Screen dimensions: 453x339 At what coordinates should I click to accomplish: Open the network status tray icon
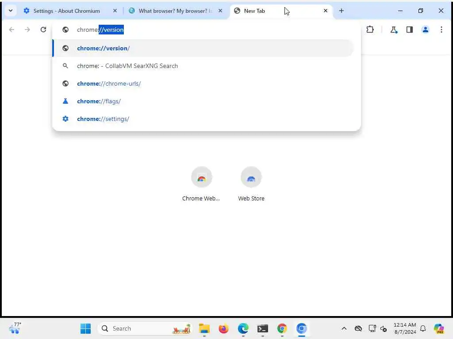coord(372,328)
